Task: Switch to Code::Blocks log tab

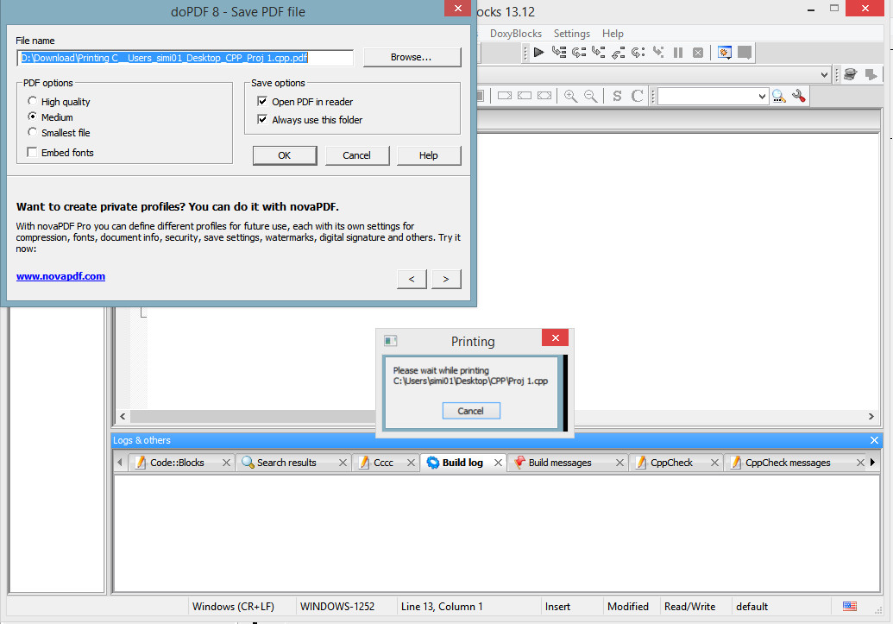Action: (177, 463)
